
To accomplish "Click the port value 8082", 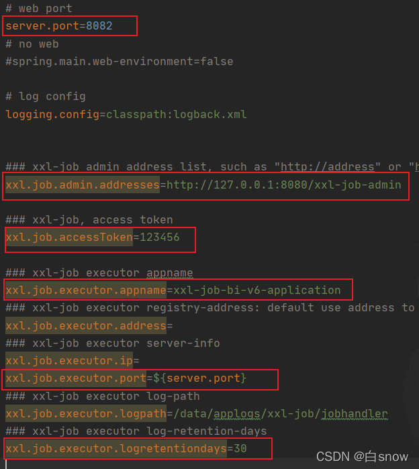I will [x=99, y=26].
